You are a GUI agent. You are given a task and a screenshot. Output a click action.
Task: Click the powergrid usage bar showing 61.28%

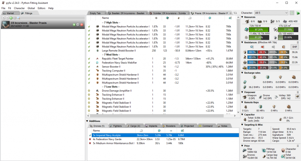pos(259,37)
